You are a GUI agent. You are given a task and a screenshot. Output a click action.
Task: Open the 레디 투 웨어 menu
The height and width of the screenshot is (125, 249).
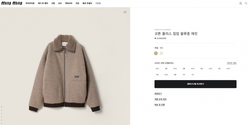(43, 3)
